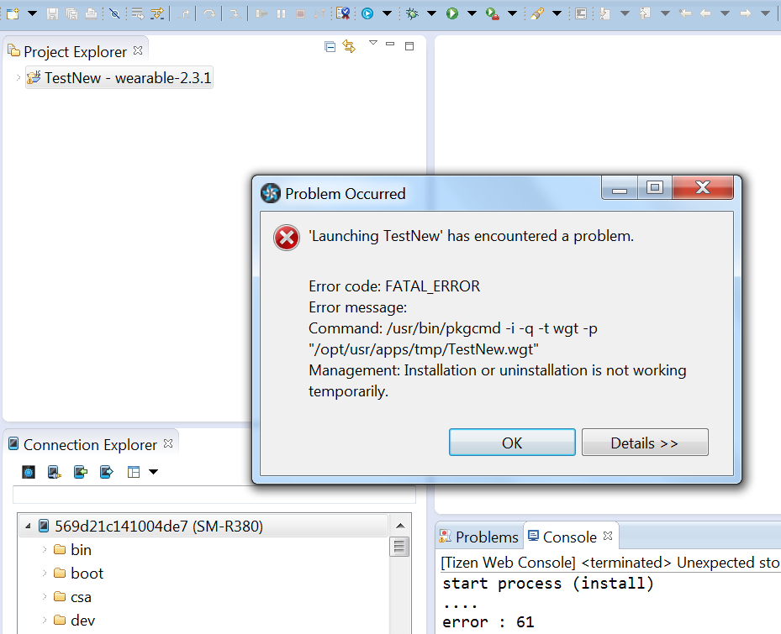Click the Connection Explorer layout icon
781x634 pixels.
click(134, 472)
